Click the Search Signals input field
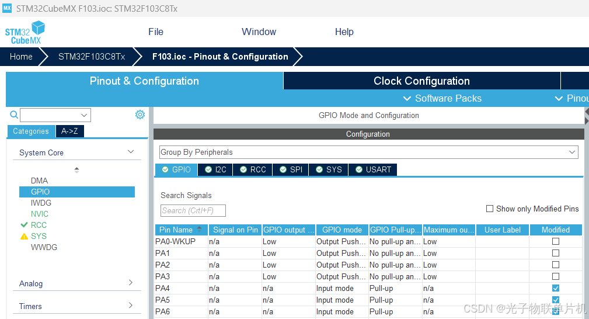 [x=193, y=211]
